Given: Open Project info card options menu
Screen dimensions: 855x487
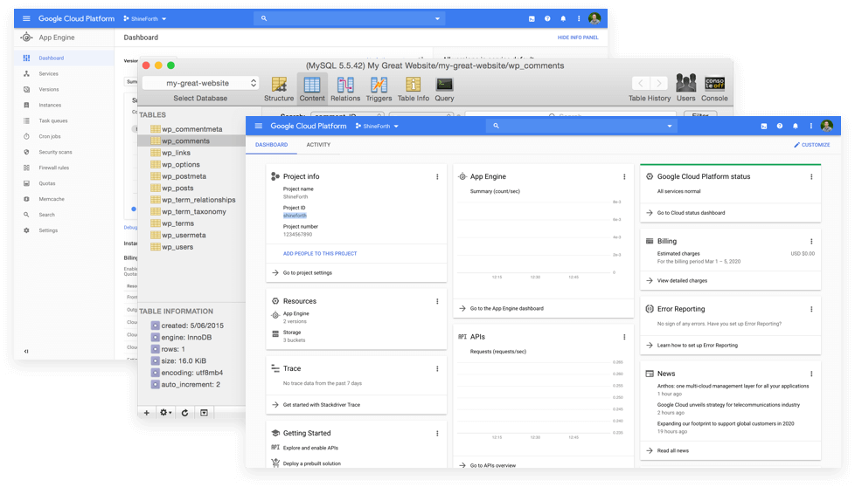Looking at the screenshot, I should pyautogui.click(x=437, y=177).
